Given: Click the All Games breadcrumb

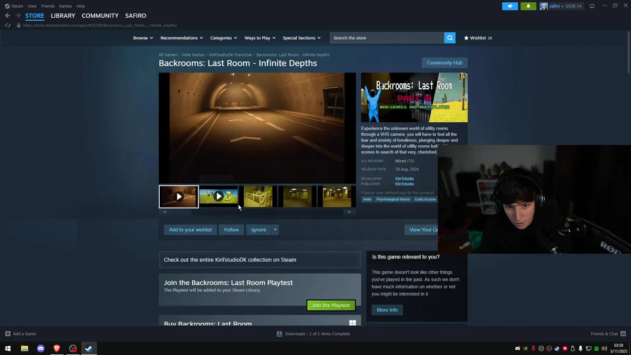Looking at the screenshot, I should point(168,55).
